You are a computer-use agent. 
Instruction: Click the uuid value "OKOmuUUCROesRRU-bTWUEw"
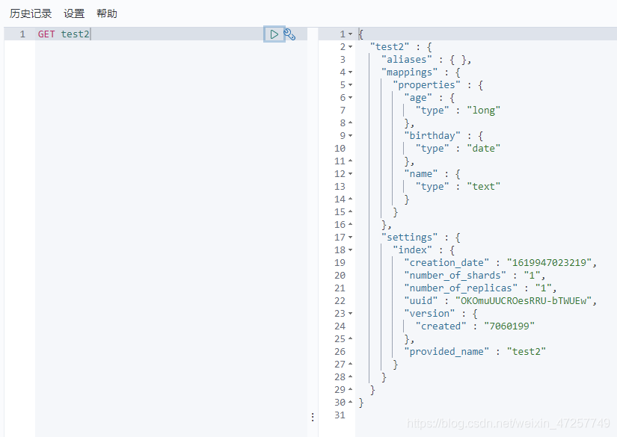(x=524, y=301)
